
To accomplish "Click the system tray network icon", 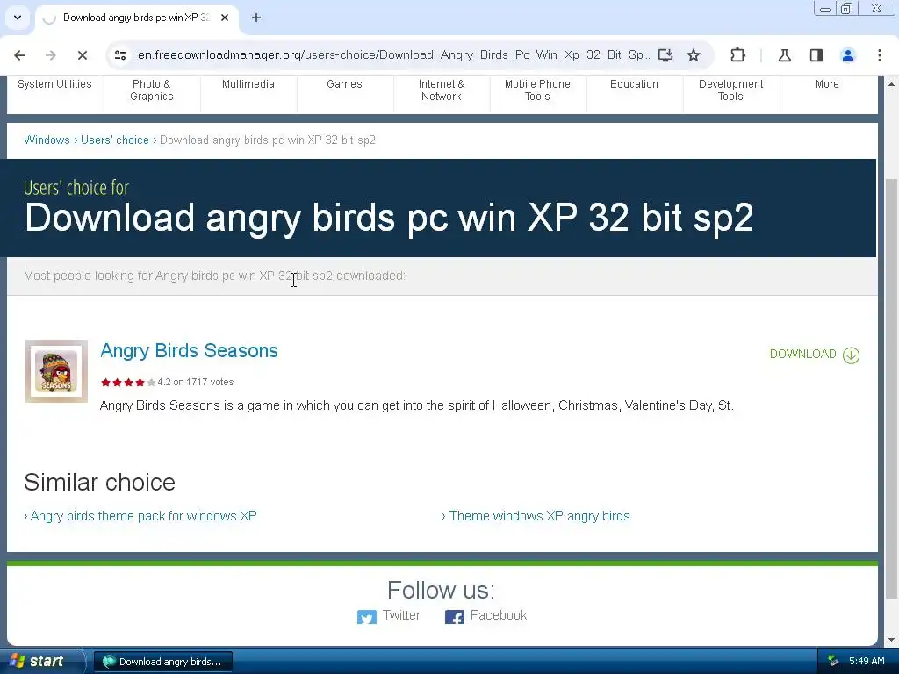I will [833, 662].
